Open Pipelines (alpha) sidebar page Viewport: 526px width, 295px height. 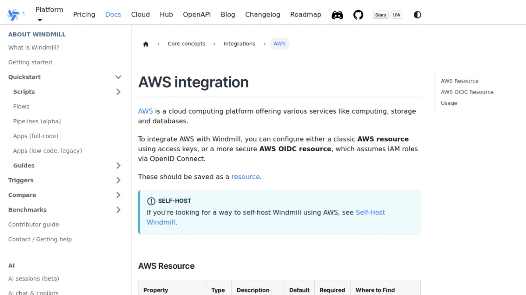pyautogui.click(x=37, y=121)
